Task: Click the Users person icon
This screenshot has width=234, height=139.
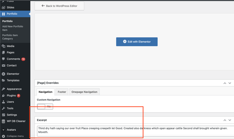Action: [x=3, y=102]
